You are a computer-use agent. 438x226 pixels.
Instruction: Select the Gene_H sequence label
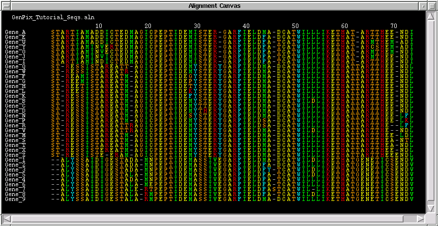(x=15, y=86)
